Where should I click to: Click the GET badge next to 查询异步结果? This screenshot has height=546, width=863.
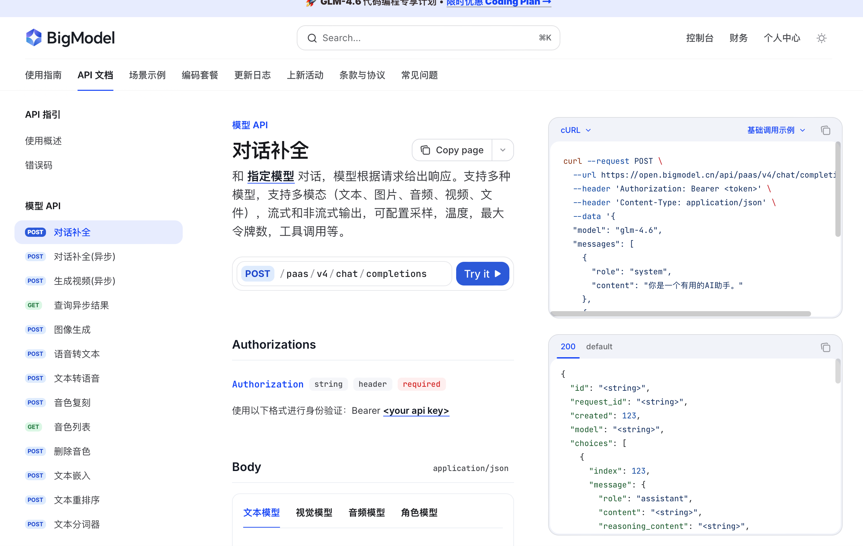click(x=34, y=305)
